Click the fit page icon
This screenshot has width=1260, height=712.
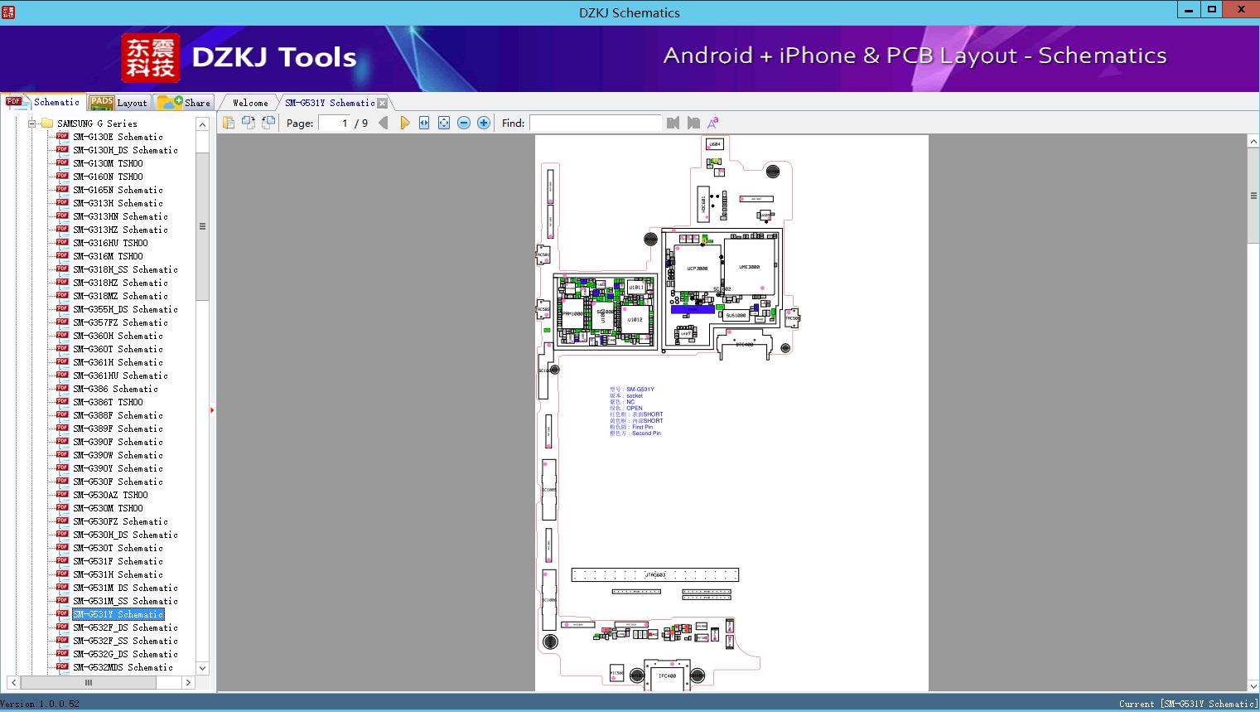(x=444, y=123)
